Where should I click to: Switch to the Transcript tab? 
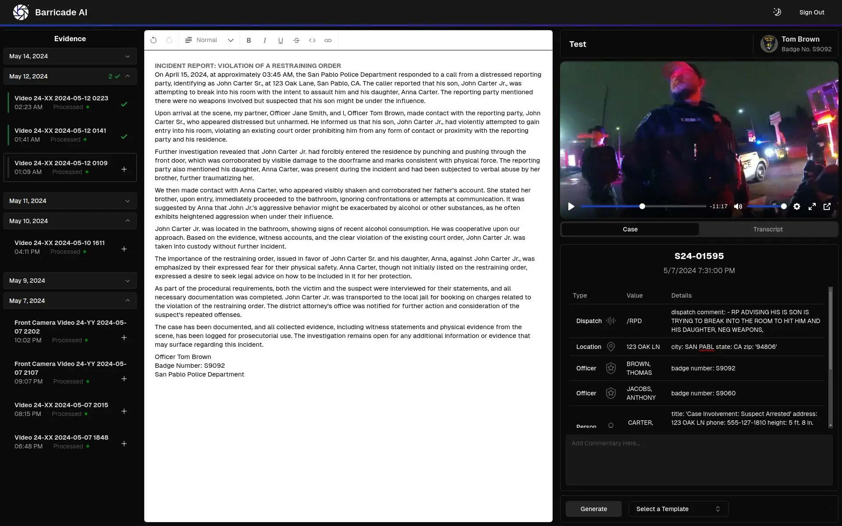pyautogui.click(x=767, y=229)
